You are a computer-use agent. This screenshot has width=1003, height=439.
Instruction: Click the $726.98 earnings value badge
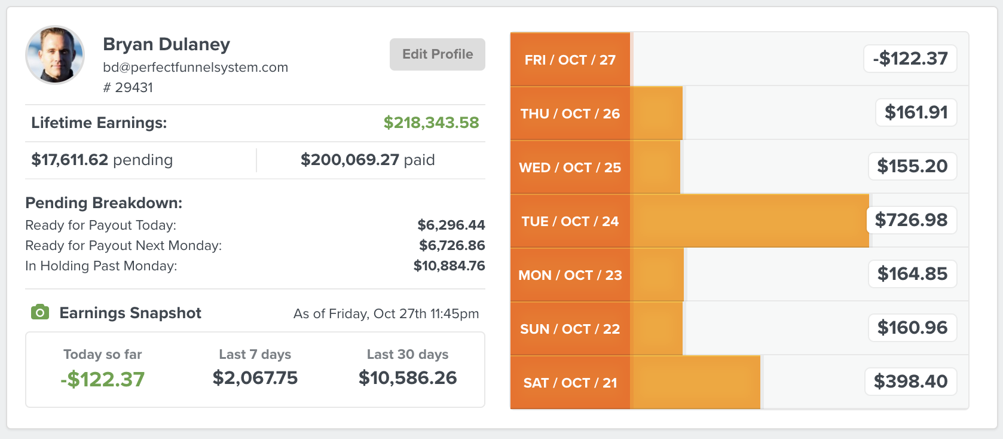click(x=911, y=220)
